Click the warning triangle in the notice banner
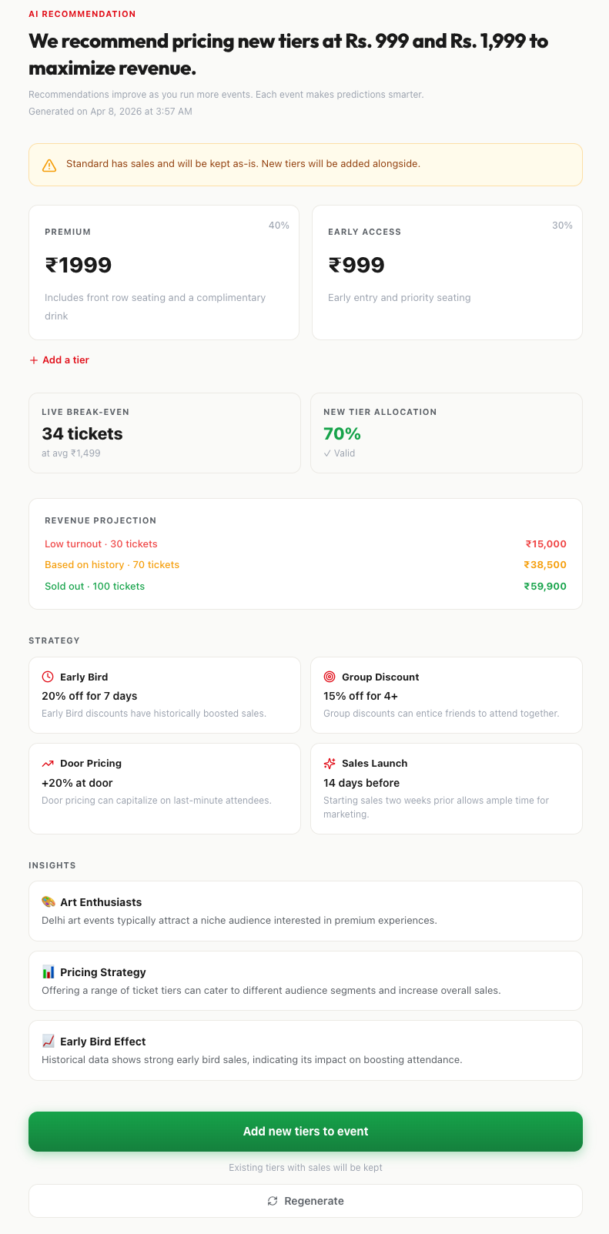 (51, 164)
